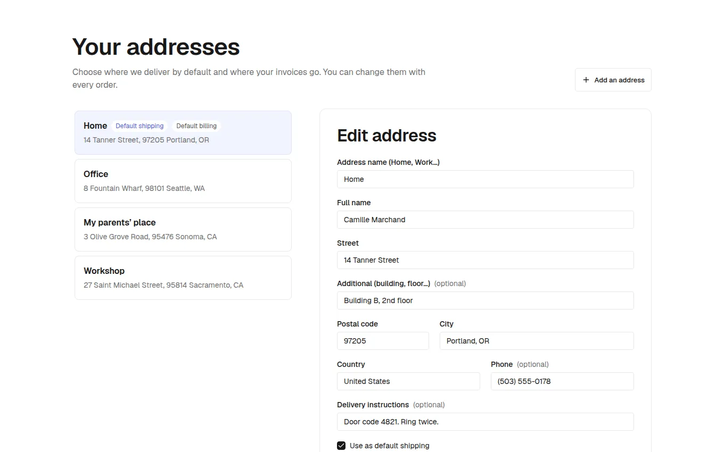
Task: Click the Edit address heading
Action: [387, 136]
